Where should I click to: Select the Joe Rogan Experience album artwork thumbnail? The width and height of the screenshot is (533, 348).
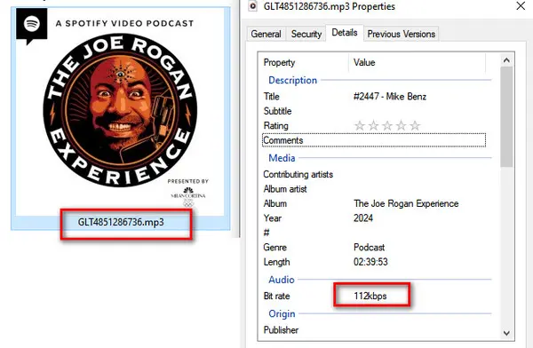pos(120,111)
